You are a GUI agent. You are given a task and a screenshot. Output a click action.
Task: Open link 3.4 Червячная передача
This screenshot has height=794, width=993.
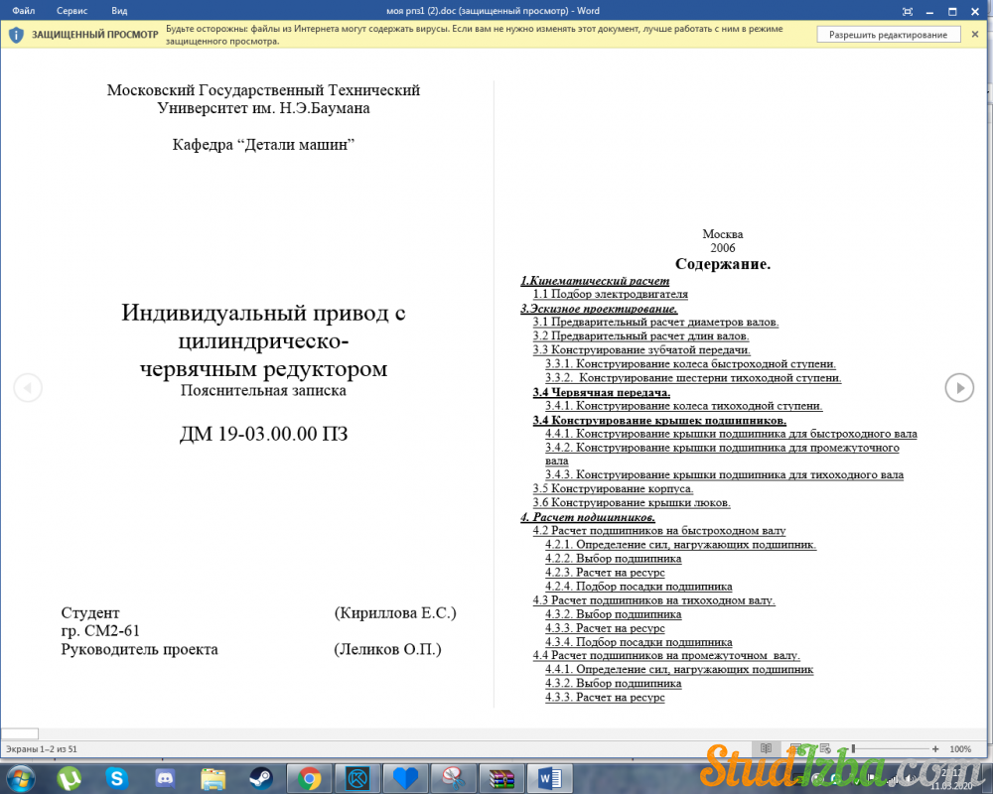pyautogui.click(x=601, y=392)
